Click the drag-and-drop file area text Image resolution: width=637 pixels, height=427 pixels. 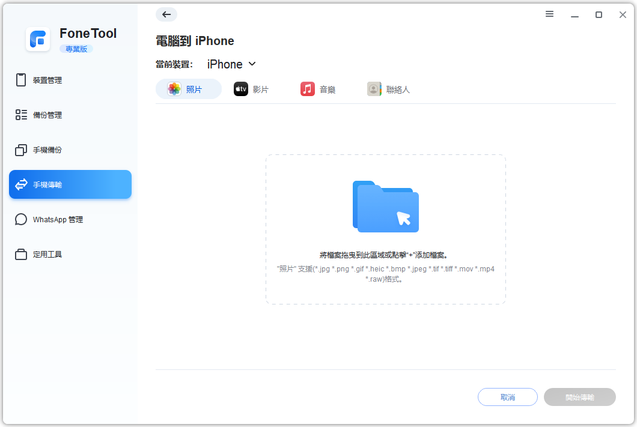coord(385,255)
